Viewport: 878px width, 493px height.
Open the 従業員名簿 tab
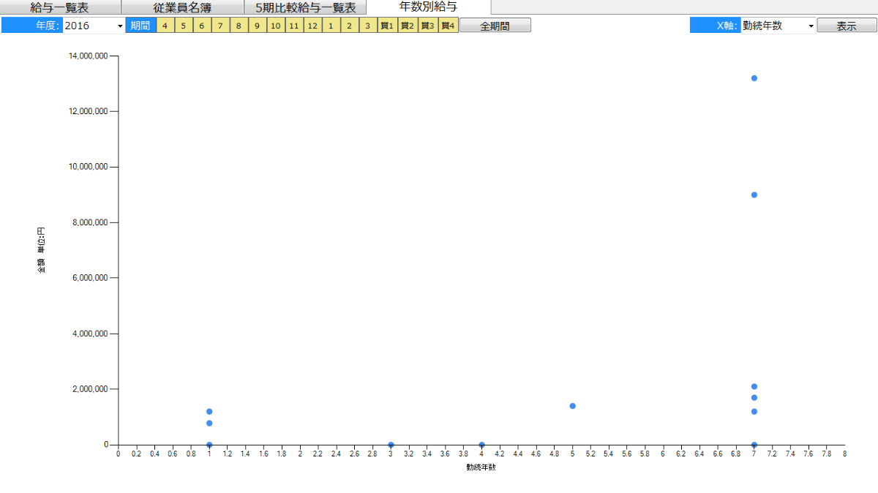pyautogui.click(x=182, y=8)
